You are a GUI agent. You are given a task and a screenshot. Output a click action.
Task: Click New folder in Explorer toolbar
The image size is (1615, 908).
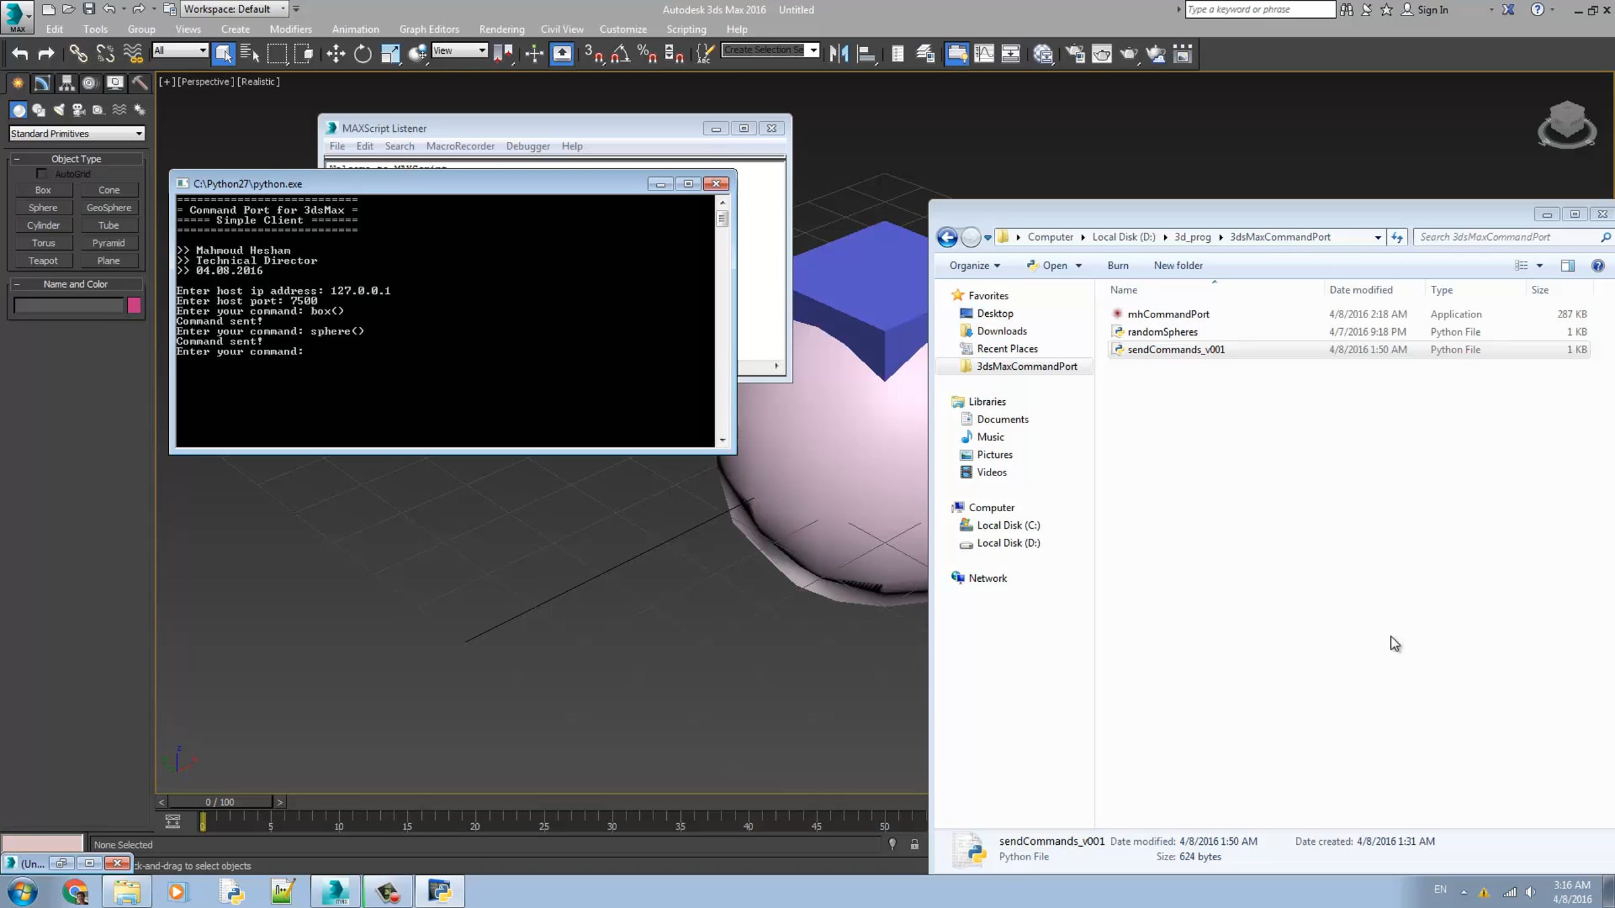[x=1178, y=266]
